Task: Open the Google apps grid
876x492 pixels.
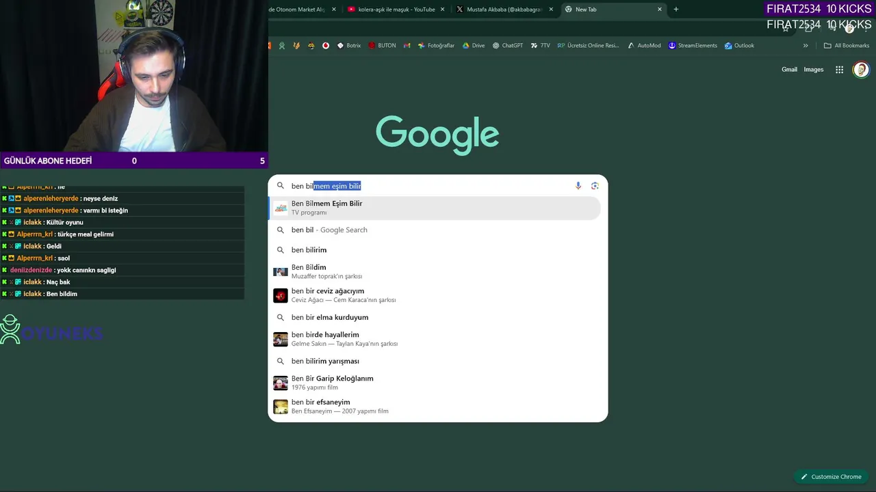Action: tap(839, 70)
